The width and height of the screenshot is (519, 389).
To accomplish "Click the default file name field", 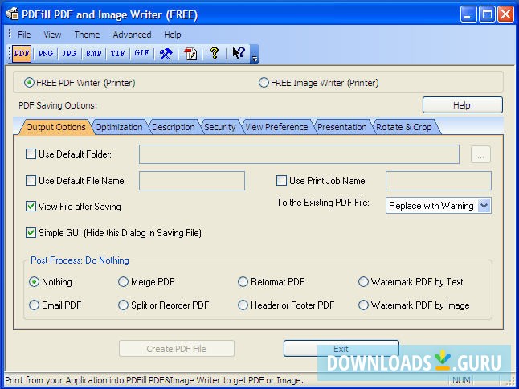I will (x=192, y=181).
